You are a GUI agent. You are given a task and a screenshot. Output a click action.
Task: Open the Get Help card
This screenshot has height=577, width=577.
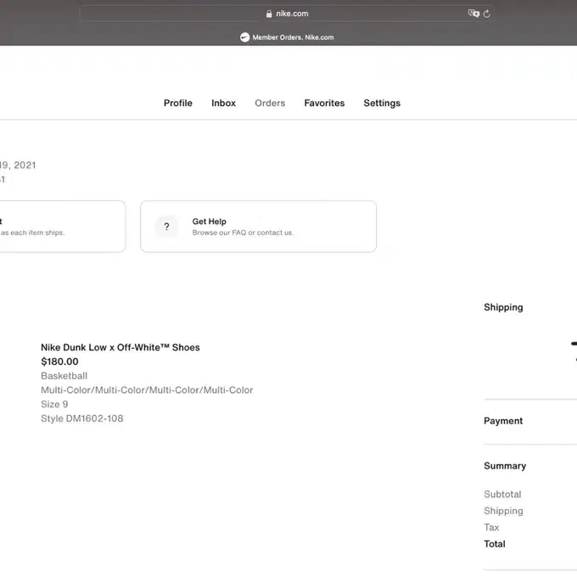(258, 227)
